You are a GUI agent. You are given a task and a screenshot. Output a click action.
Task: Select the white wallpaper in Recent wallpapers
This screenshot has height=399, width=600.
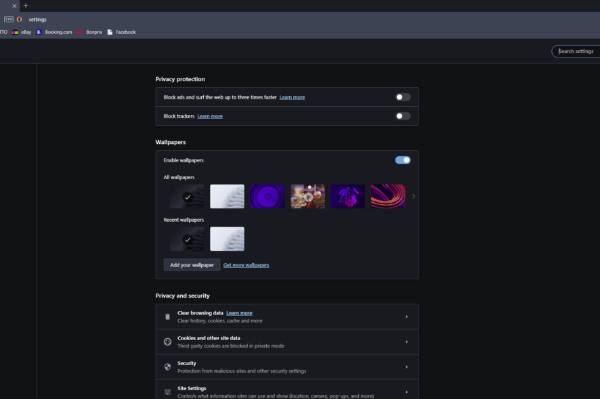(227, 239)
